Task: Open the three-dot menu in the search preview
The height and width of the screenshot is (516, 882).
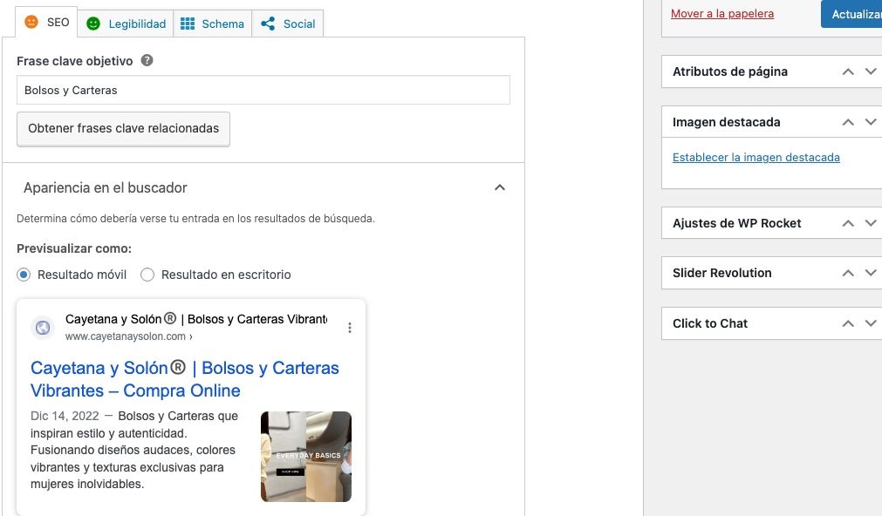Action: pos(350,328)
